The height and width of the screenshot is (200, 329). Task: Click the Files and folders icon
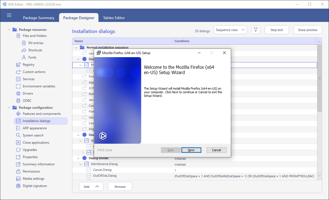18,36
